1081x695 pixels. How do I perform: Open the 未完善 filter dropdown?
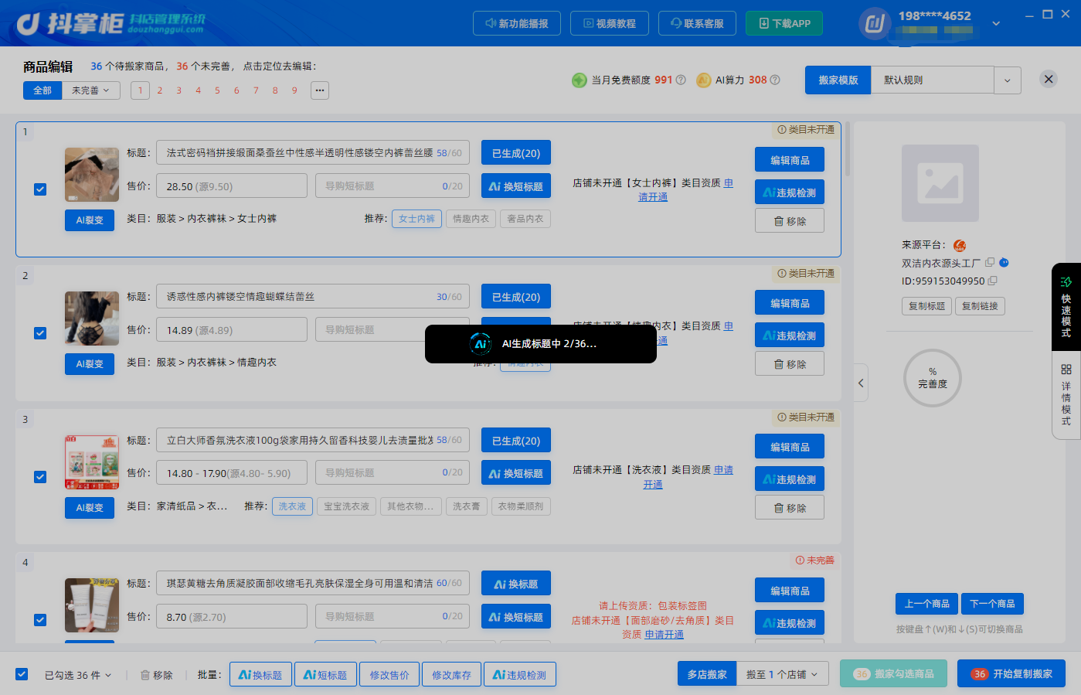pos(91,90)
